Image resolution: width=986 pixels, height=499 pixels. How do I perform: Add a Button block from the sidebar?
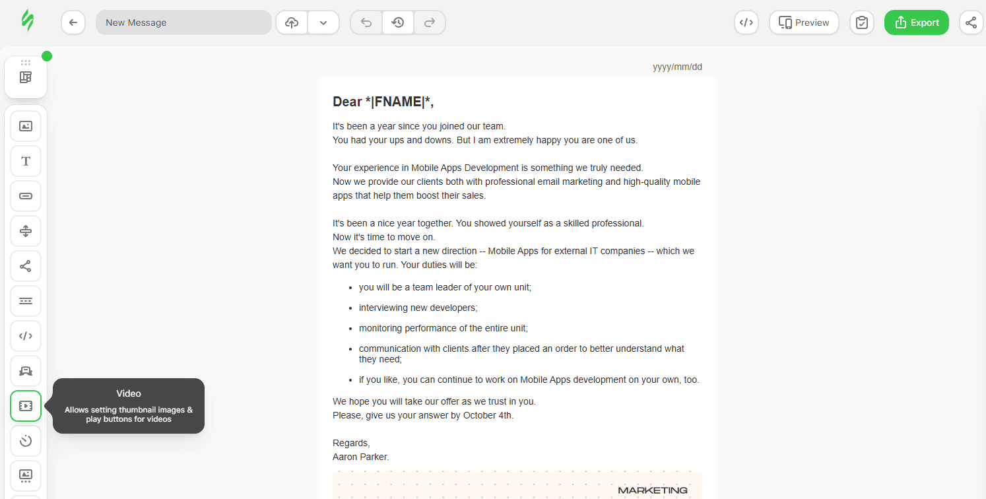tap(26, 196)
